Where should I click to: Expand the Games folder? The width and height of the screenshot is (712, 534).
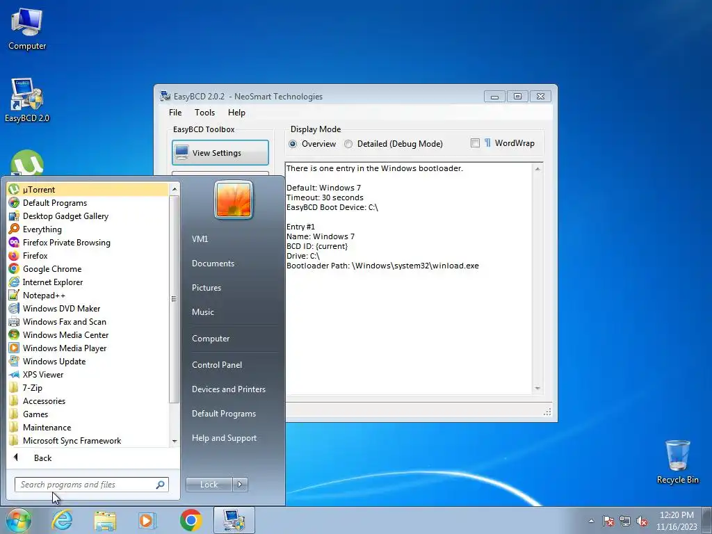[88, 414]
